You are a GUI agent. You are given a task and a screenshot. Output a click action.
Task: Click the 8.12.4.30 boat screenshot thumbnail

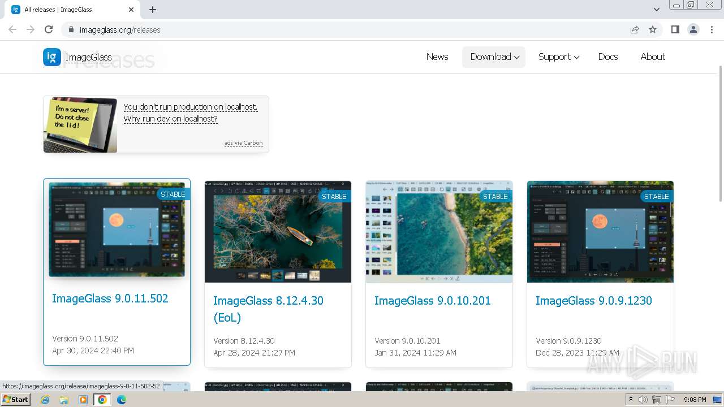pos(278,232)
